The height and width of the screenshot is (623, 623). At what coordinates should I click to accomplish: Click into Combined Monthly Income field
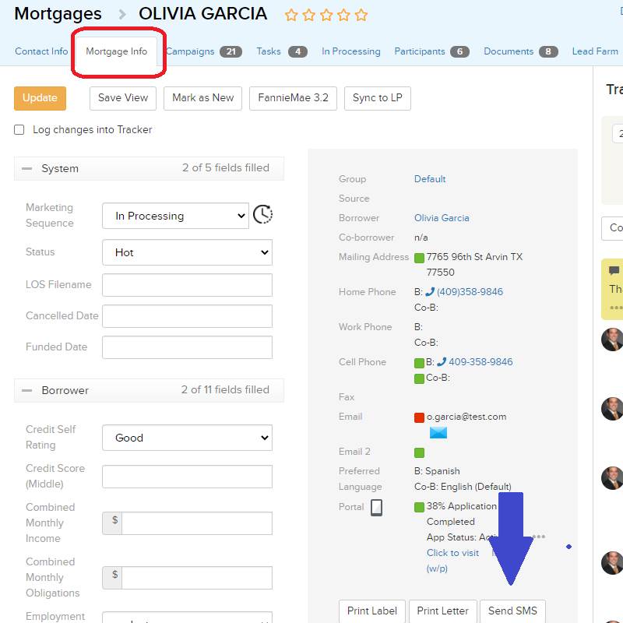click(x=197, y=523)
